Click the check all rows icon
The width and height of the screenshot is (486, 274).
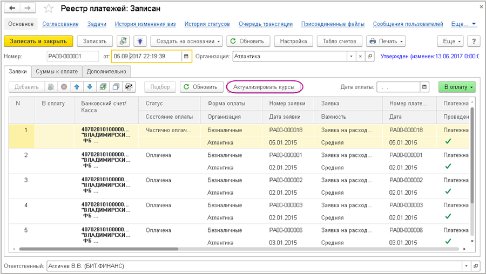(103, 87)
